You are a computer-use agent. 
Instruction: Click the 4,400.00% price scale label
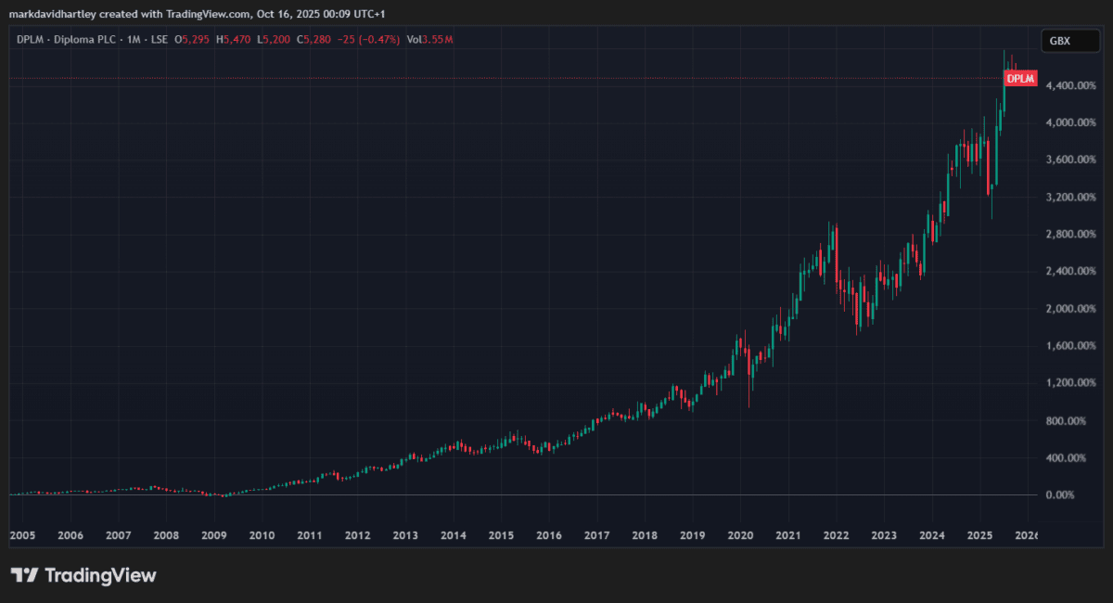click(1059, 85)
